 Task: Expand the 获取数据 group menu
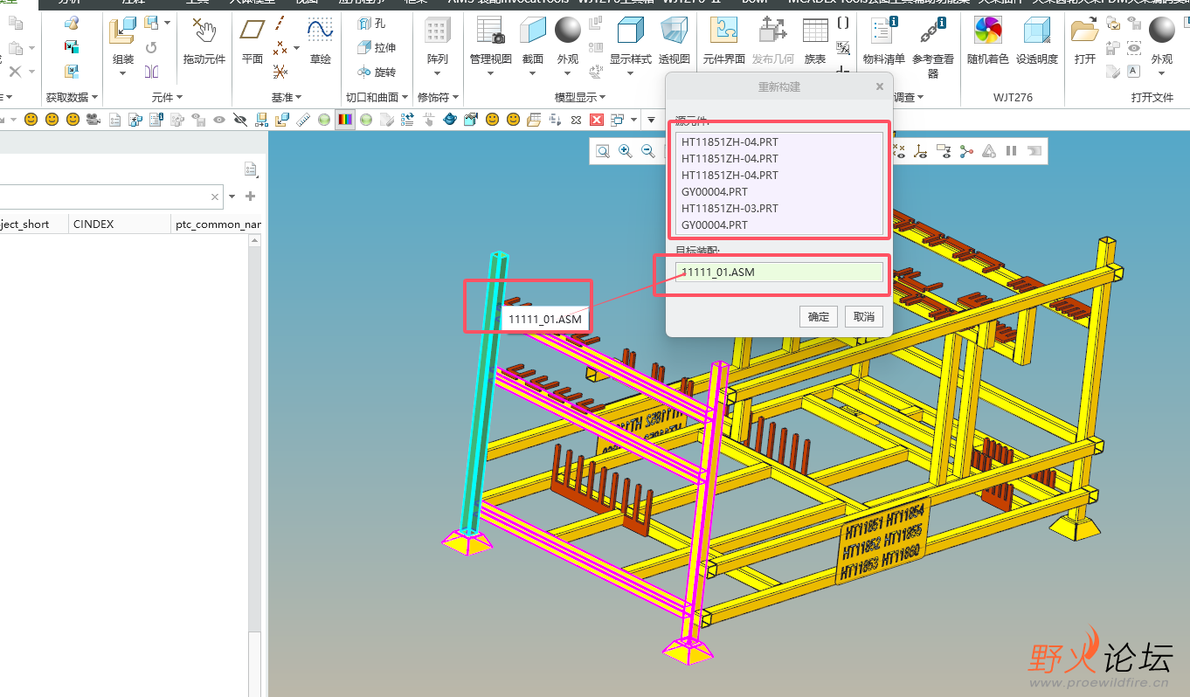click(x=72, y=97)
